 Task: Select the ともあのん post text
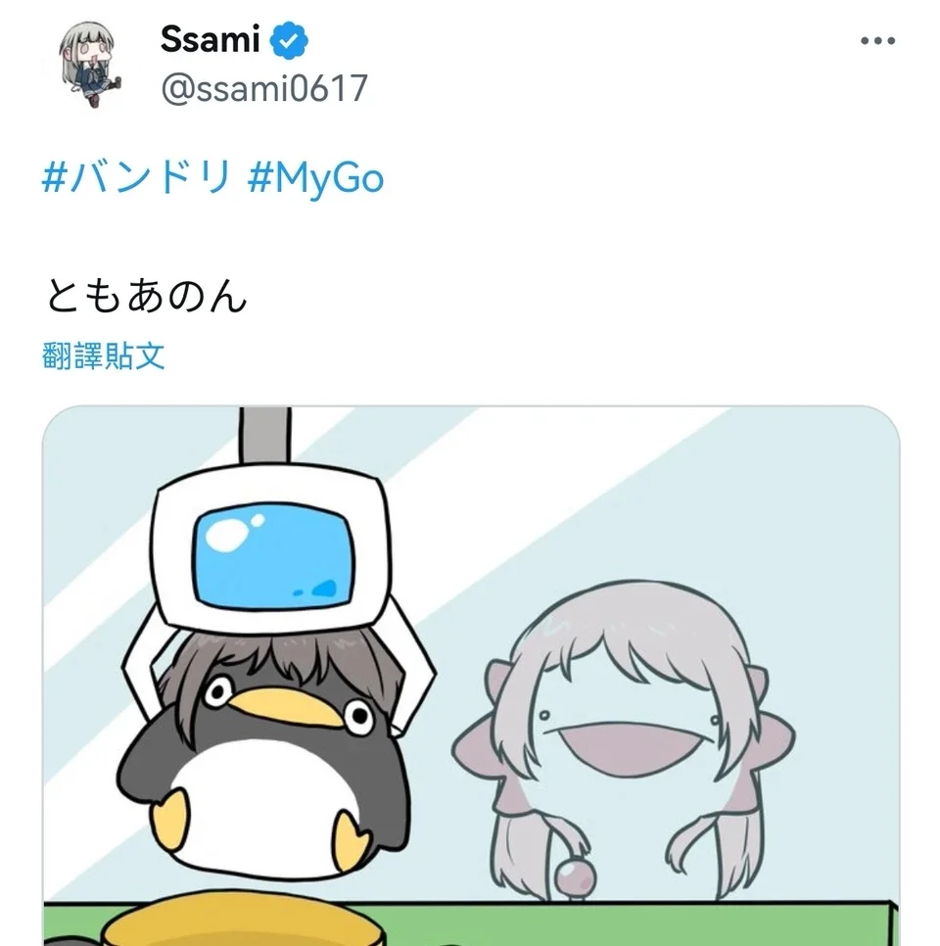(146, 296)
